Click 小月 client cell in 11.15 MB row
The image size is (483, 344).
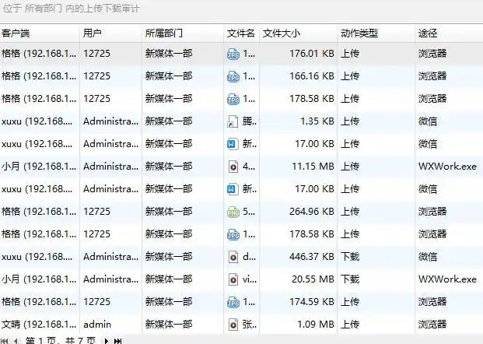[39, 167]
